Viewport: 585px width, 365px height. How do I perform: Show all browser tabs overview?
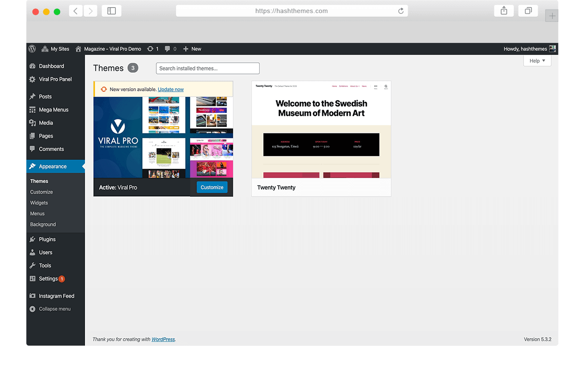click(x=528, y=11)
